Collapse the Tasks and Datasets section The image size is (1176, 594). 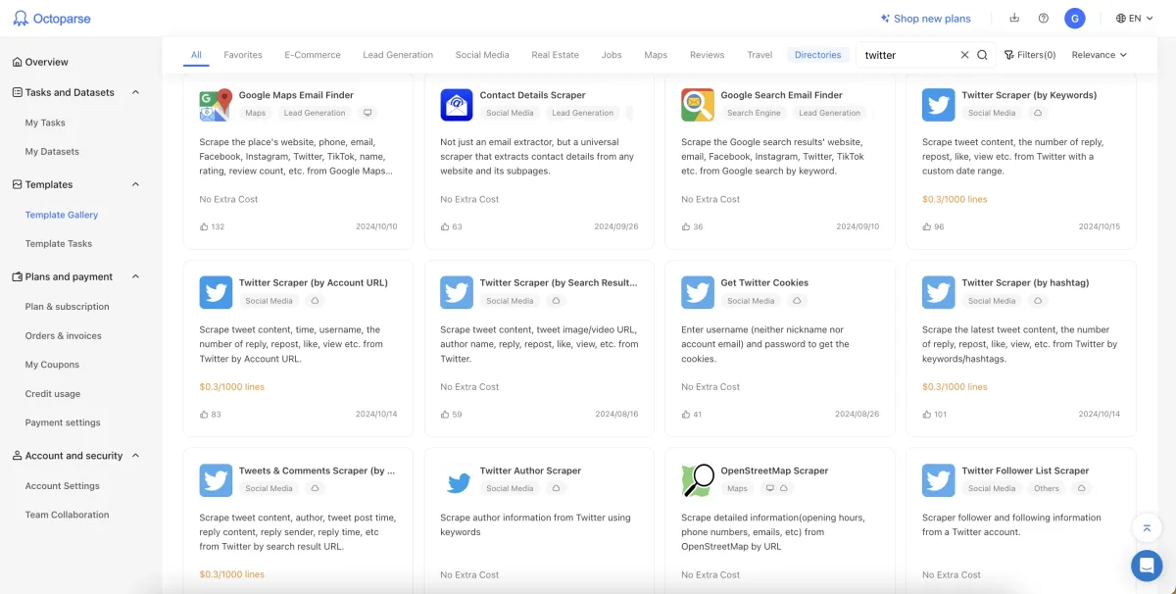[135, 92]
